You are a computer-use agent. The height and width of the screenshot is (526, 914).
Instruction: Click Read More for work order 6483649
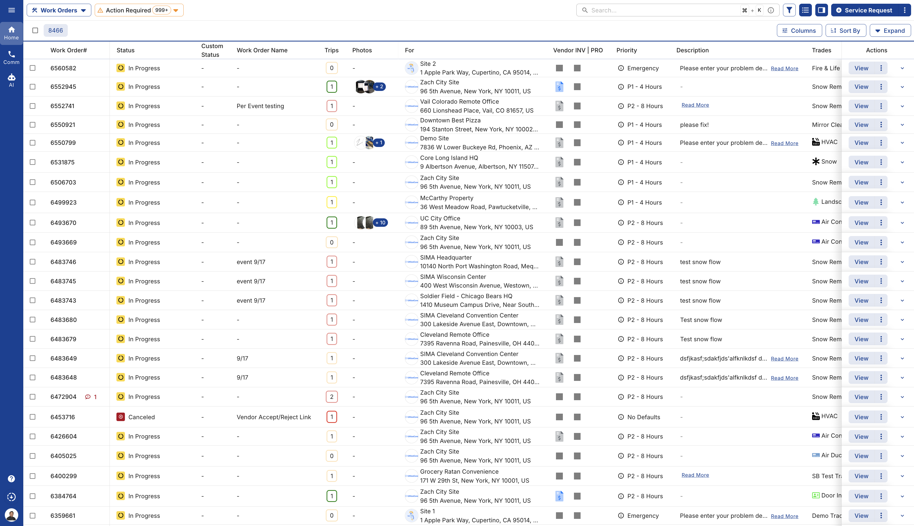point(784,358)
